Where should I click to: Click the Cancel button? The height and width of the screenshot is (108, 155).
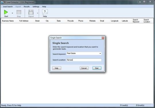pyautogui.click(x=84, y=68)
